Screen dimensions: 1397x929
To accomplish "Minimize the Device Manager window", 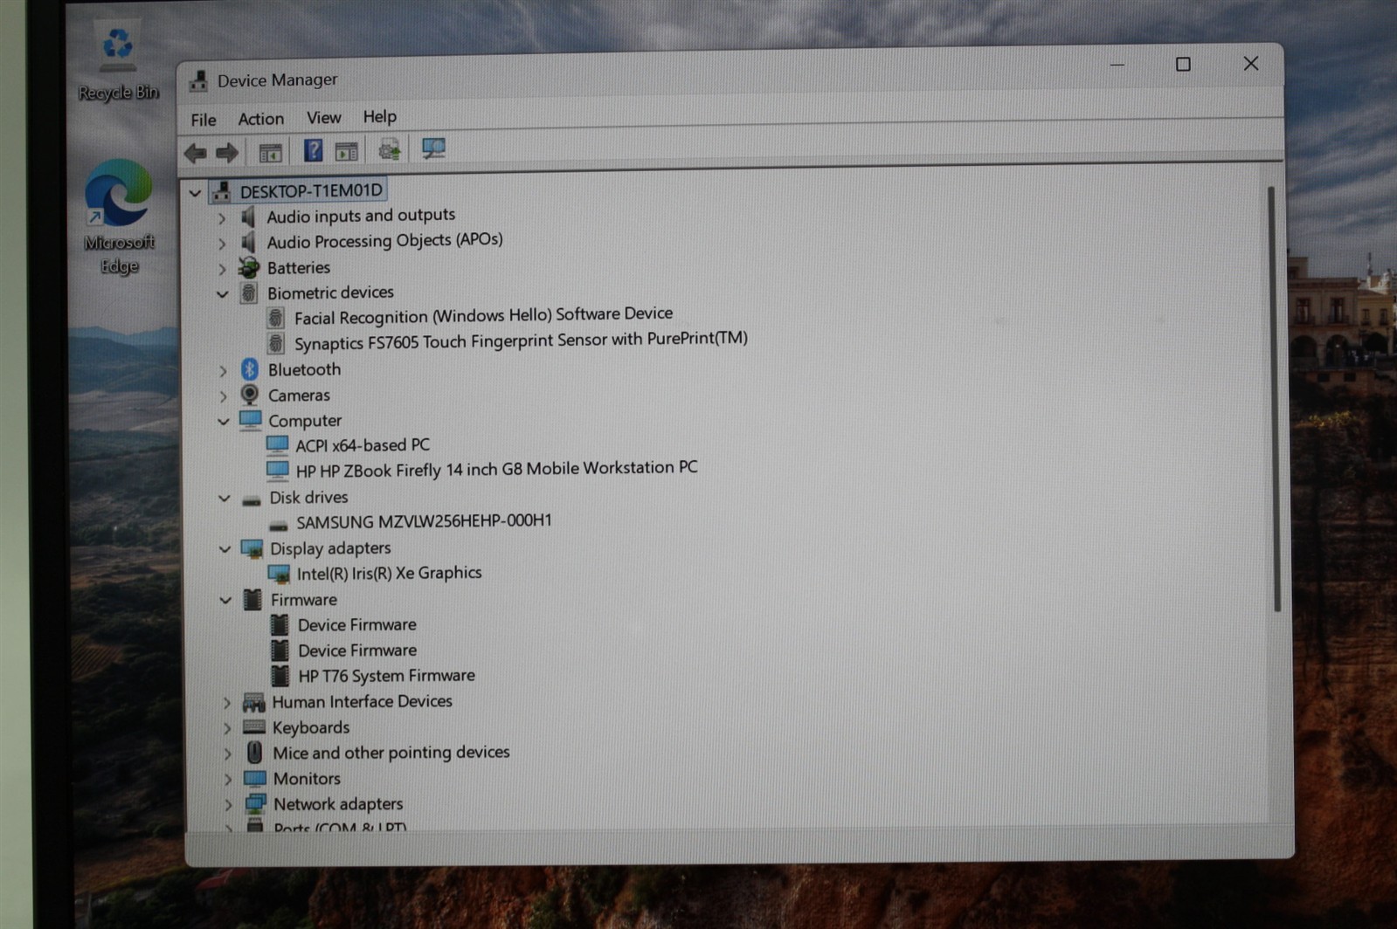I will tap(1117, 65).
